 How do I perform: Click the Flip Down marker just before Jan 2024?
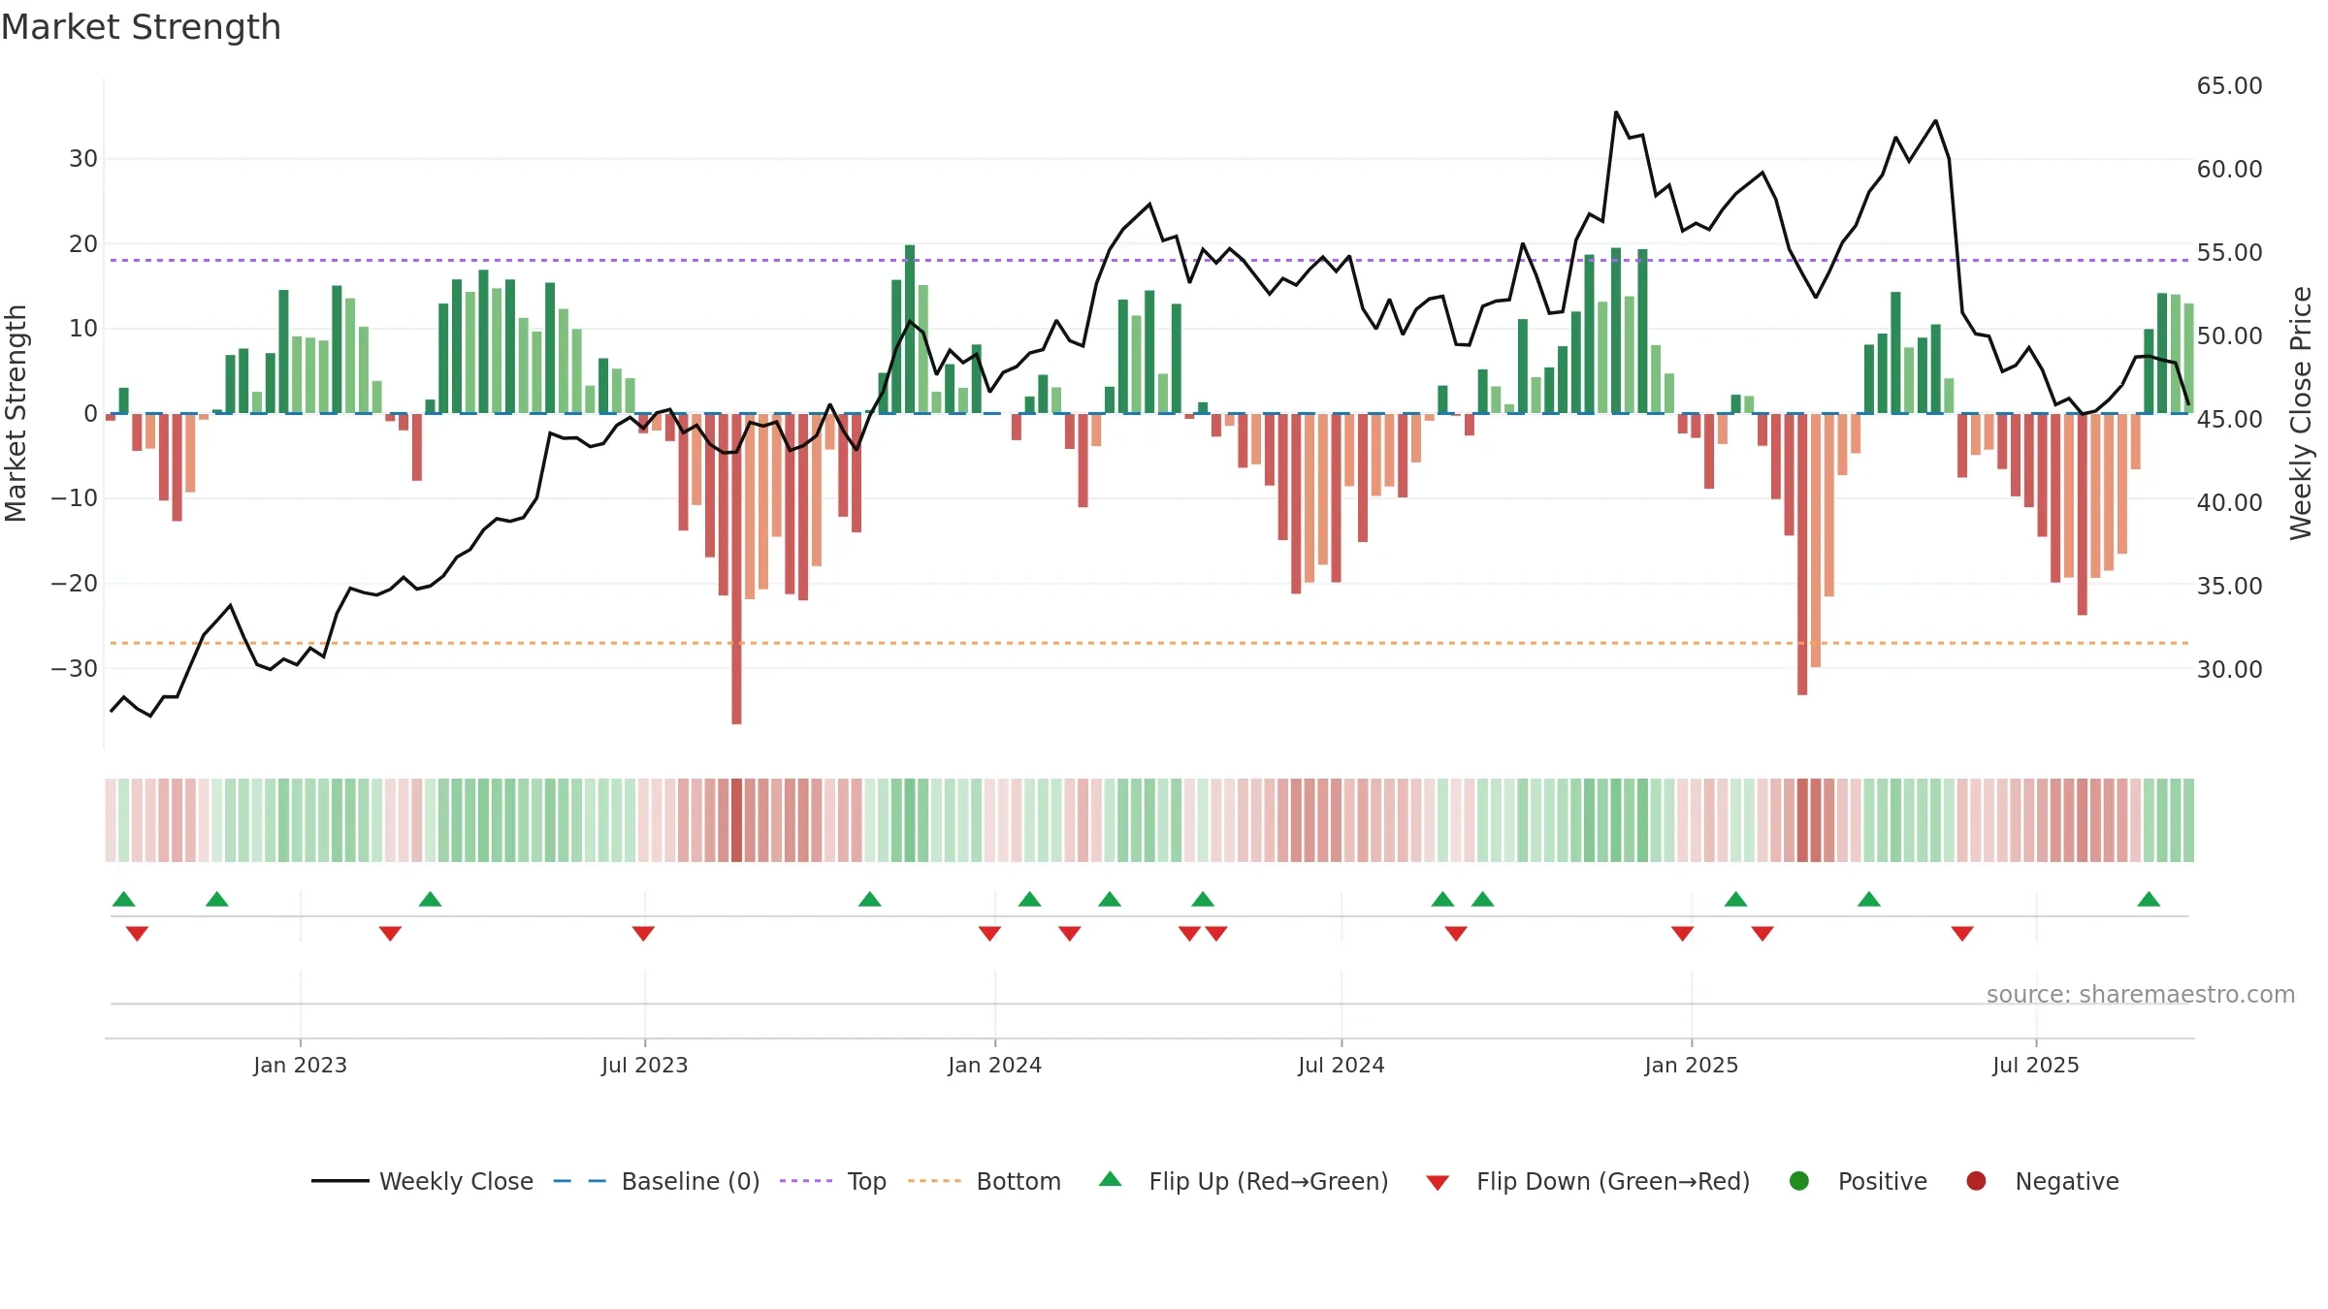pyautogui.click(x=989, y=933)
